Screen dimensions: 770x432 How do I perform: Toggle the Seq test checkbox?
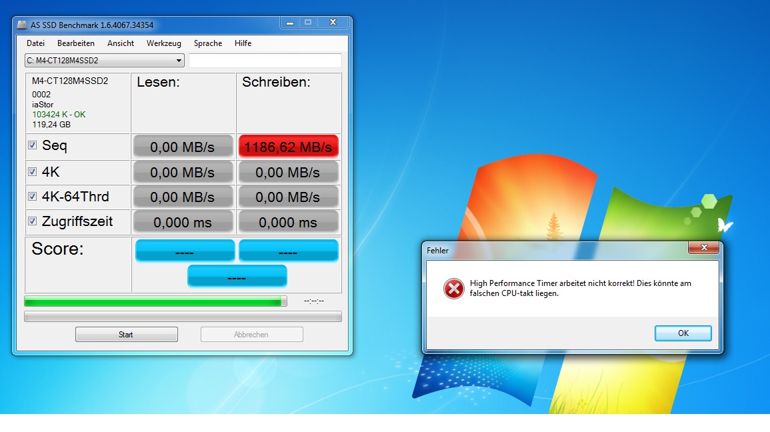pos(33,145)
